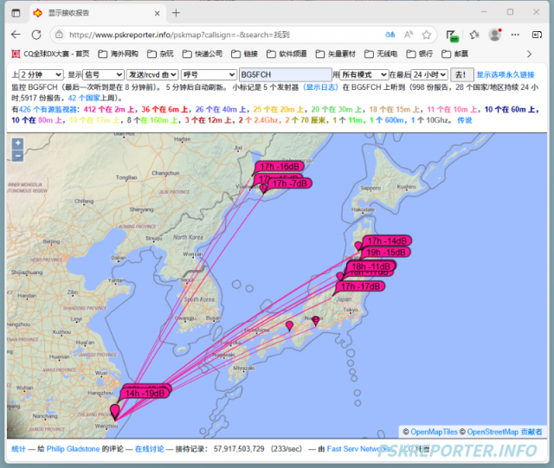Open the 显示日志 link
554x468 pixels.
(321, 87)
